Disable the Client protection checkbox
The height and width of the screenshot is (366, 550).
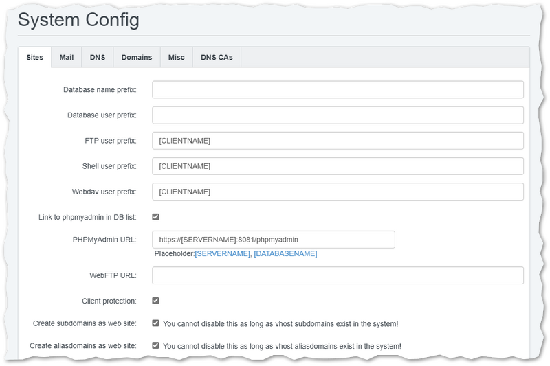click(156, 301)
